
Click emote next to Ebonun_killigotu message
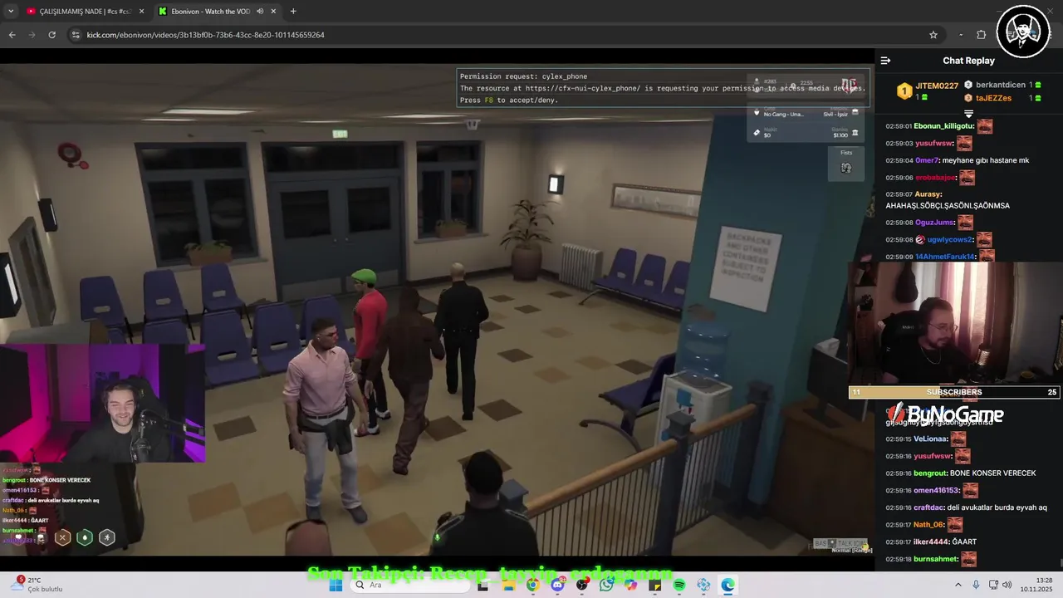pos(985,127)
